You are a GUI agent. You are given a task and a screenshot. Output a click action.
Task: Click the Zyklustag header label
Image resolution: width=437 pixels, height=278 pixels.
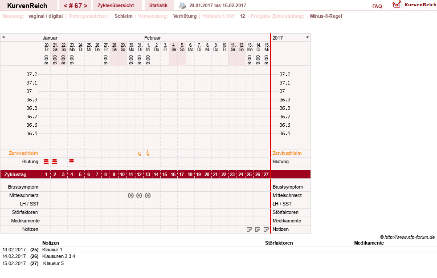16,174
